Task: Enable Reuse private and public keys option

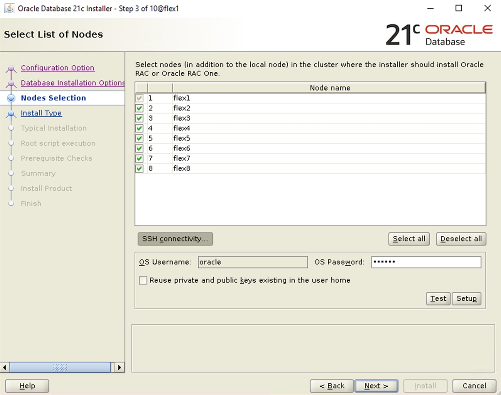Action: click(143, 281)
